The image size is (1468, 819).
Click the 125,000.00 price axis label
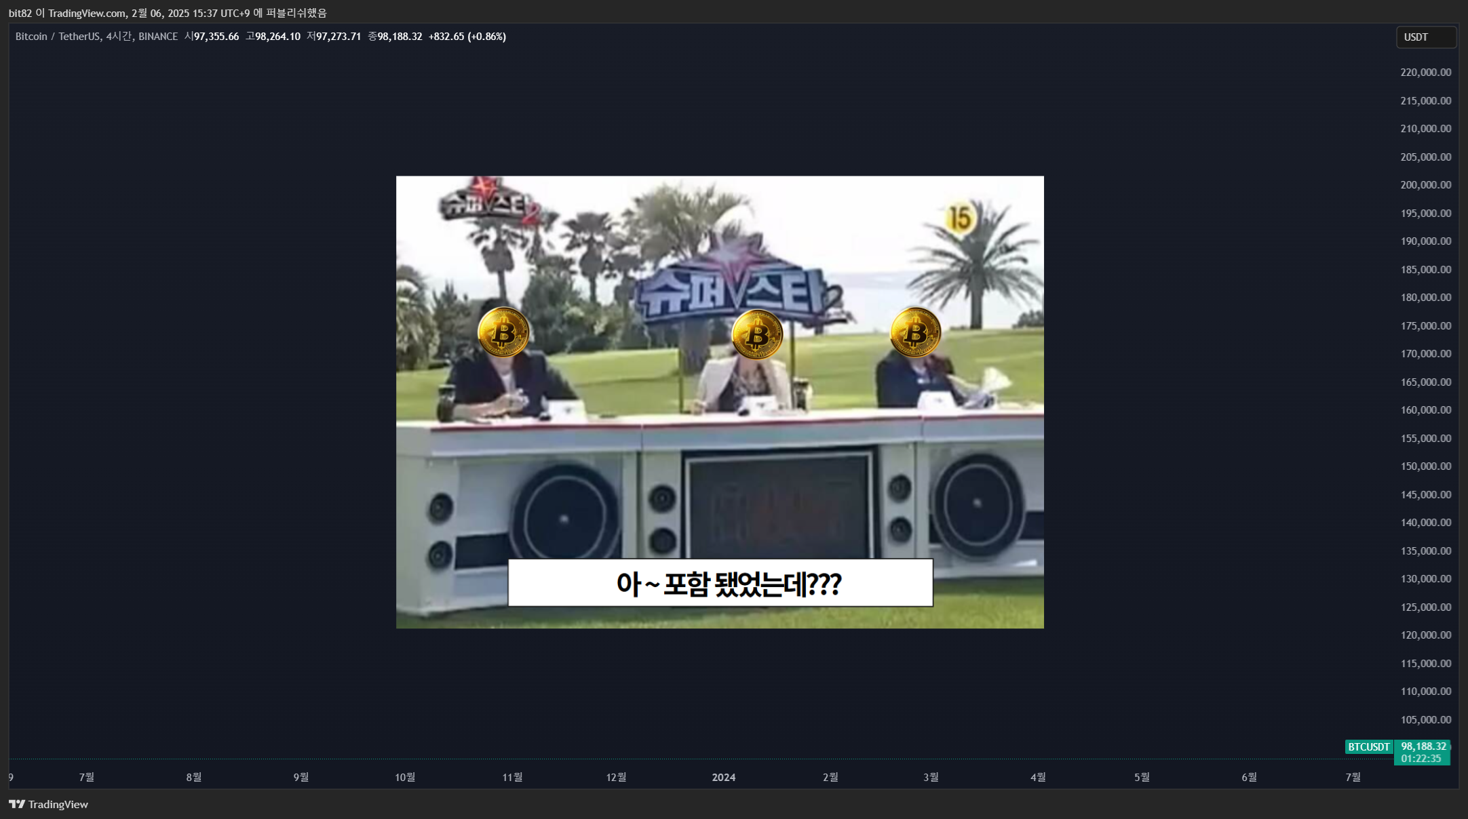point(1425,607)
